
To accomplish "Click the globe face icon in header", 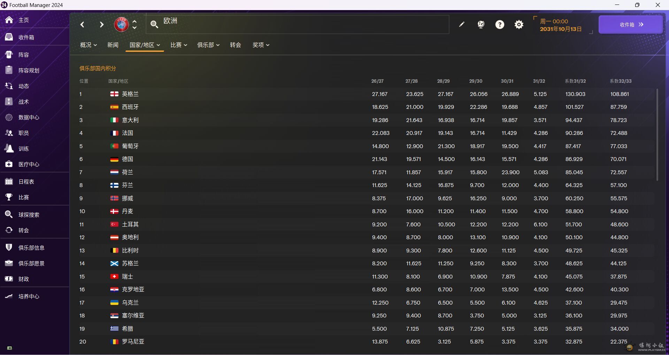I will coord(481,24).
